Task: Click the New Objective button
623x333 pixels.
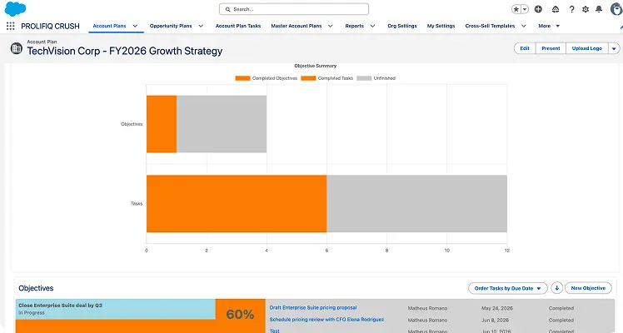Action: coord(588,288)
